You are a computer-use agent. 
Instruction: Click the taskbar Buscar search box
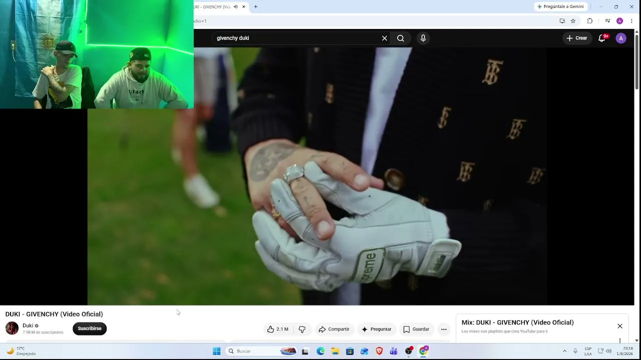261,351
